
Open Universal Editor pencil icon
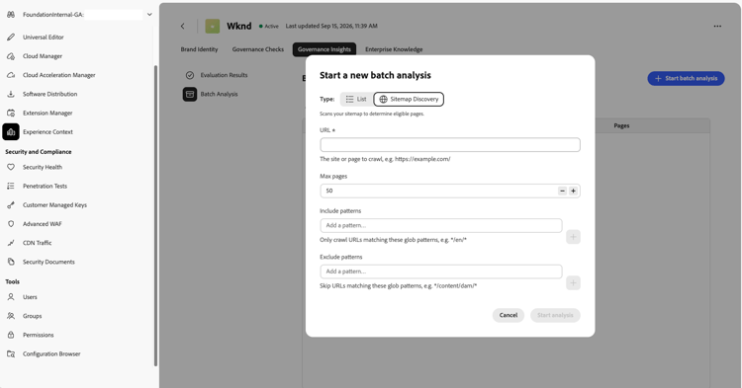(11, 37)
